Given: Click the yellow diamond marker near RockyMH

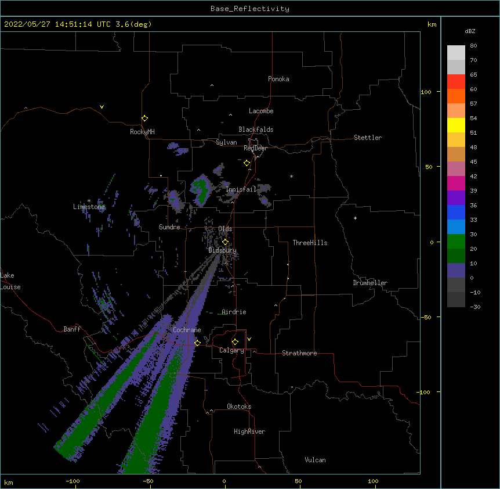Looking at the screenshot, I should click(x=145, y=118).
